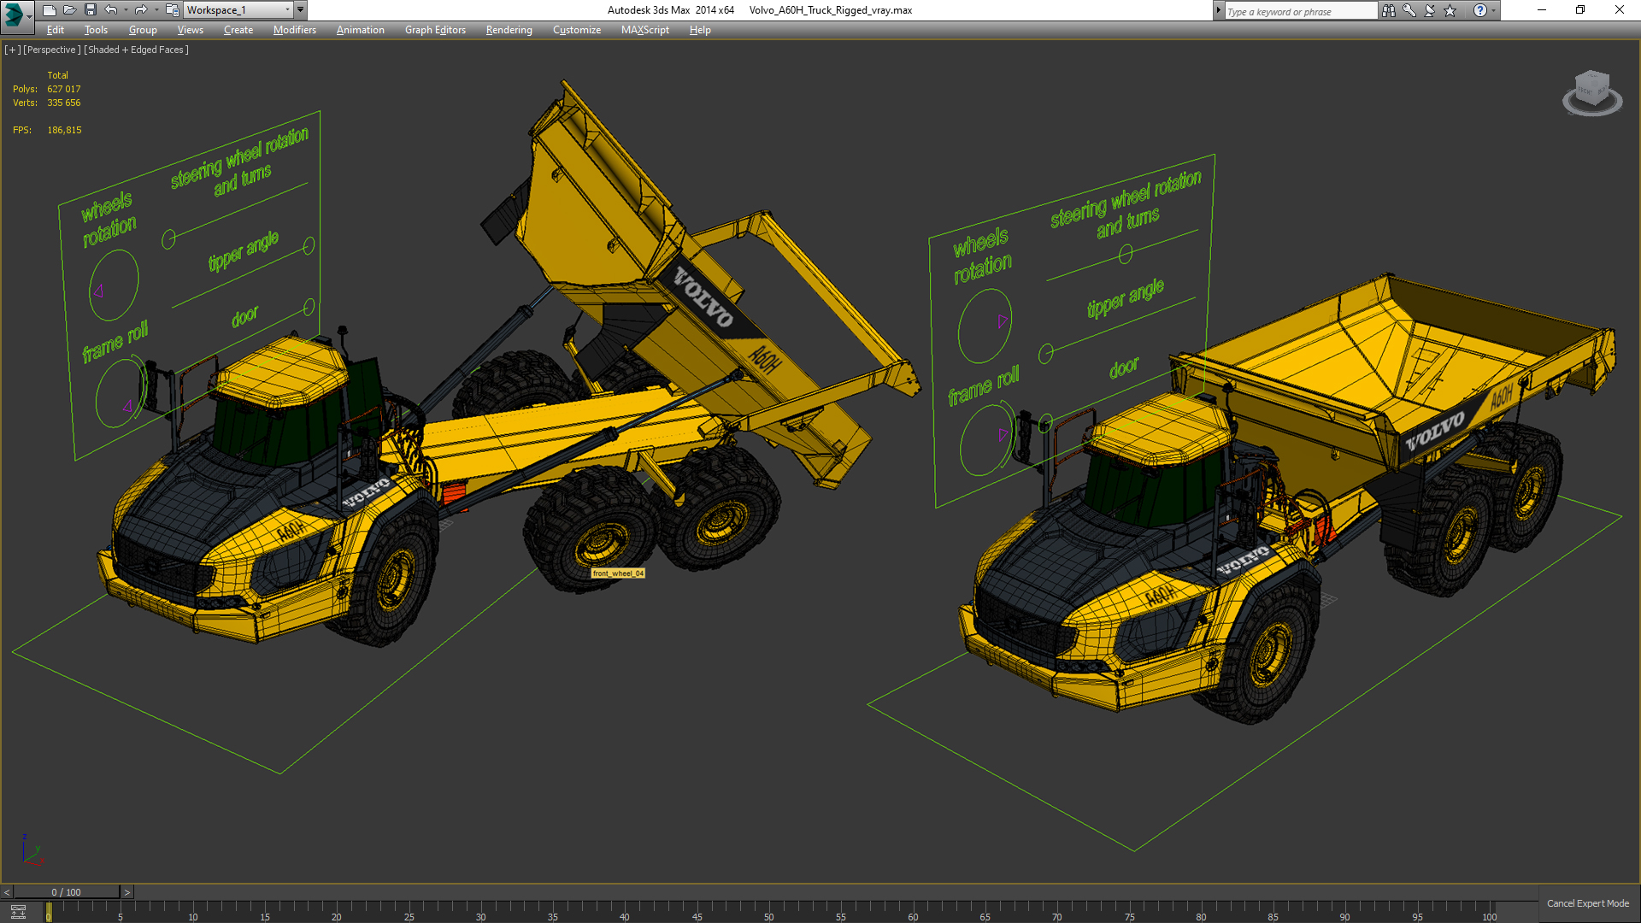The width and height of the screenshot is (1641, 923).
Task: Expand the InfoCenter search arrow
Action: 1218,10
